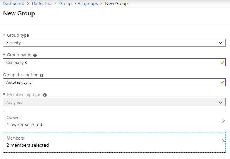Click the chevron arrow beside Owners

tap(223, 121)
